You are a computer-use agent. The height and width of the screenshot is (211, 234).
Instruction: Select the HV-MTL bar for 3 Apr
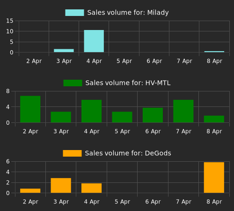61,117
